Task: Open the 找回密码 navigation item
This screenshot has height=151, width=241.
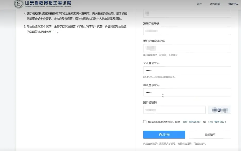Action: click(x=233, y=4)
